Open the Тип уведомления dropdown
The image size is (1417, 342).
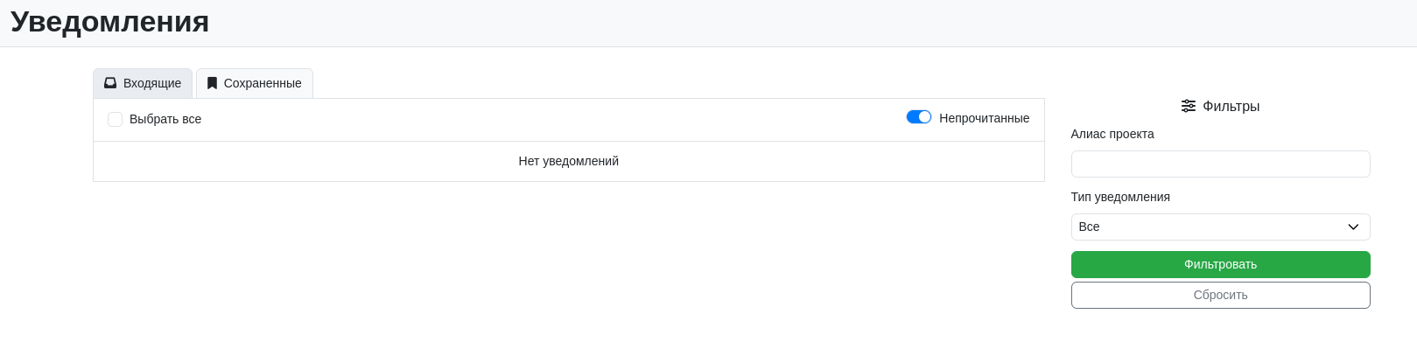pos(1220,227)
